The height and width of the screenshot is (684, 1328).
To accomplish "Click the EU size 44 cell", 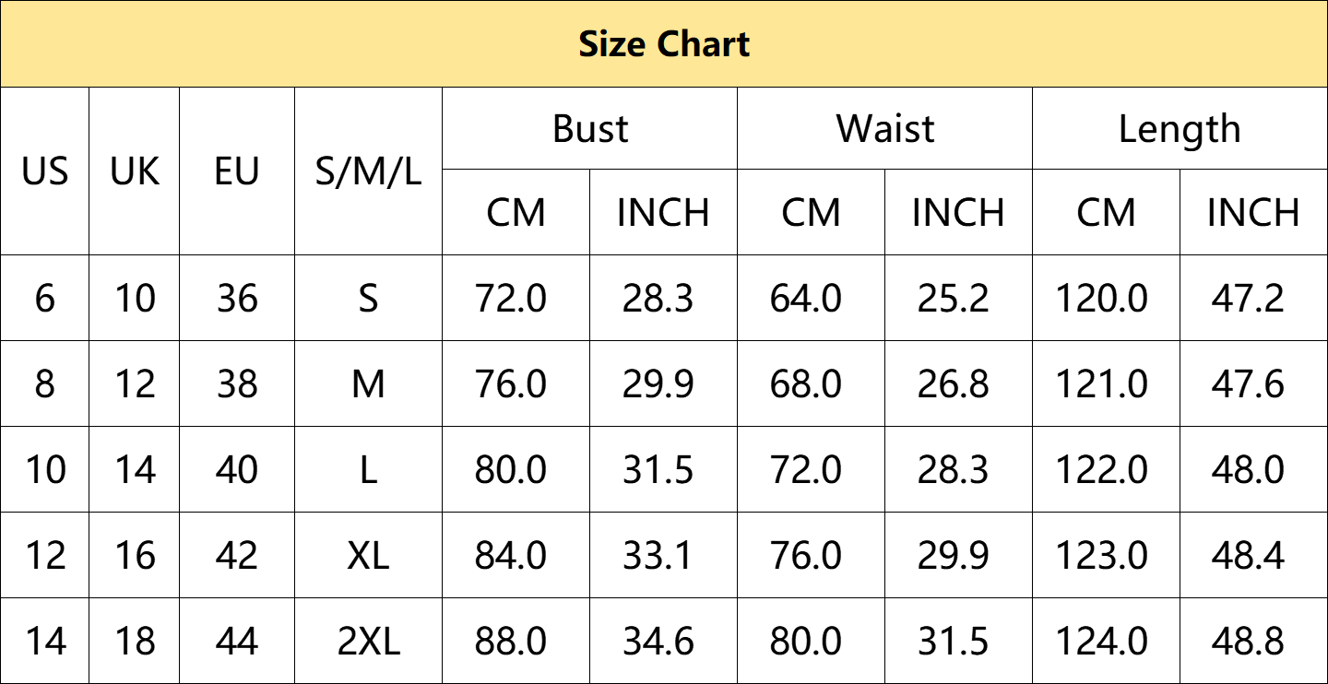I will click(237, 641).
